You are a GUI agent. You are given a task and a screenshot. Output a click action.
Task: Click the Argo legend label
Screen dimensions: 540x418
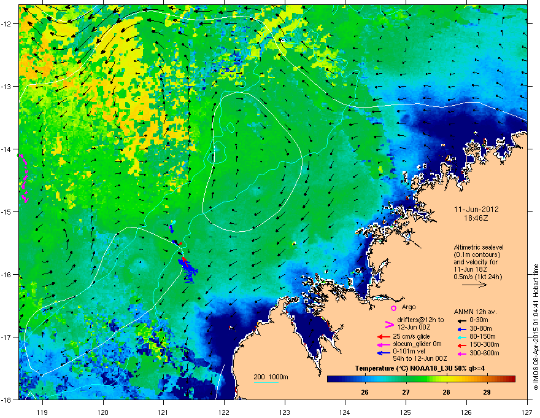[409, 307]
